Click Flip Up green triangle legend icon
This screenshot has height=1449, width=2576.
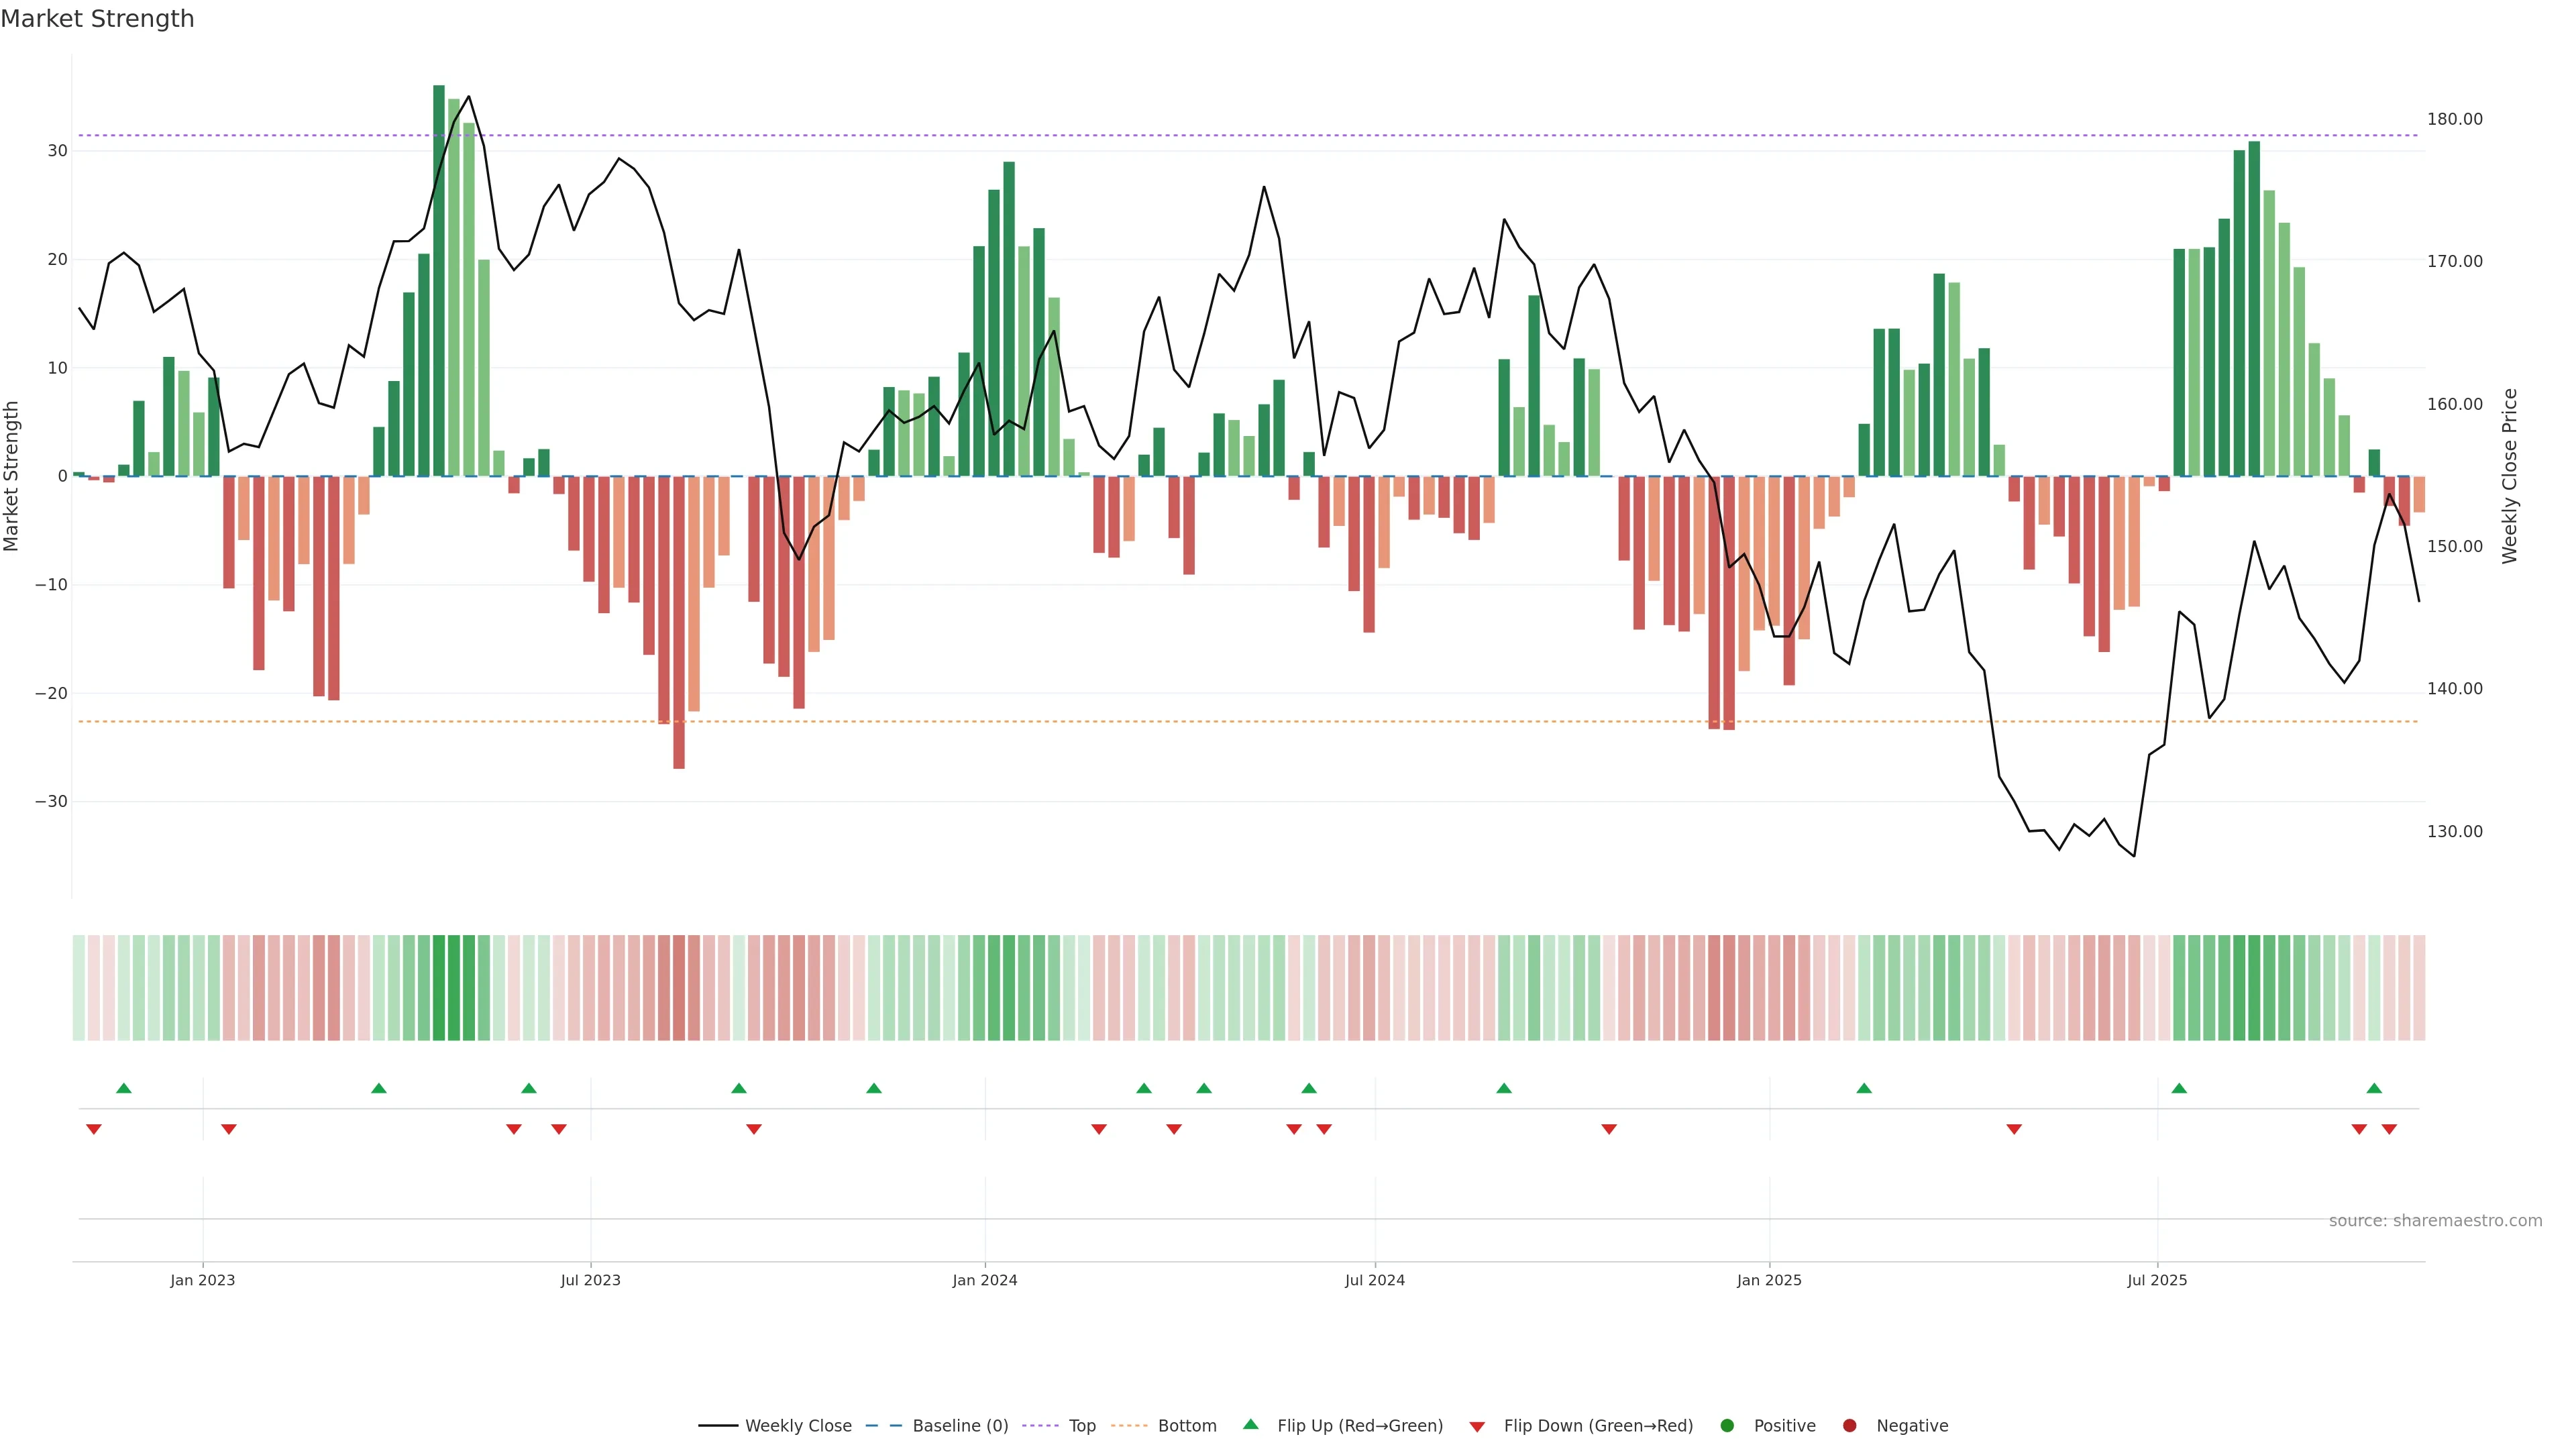1250,1424
